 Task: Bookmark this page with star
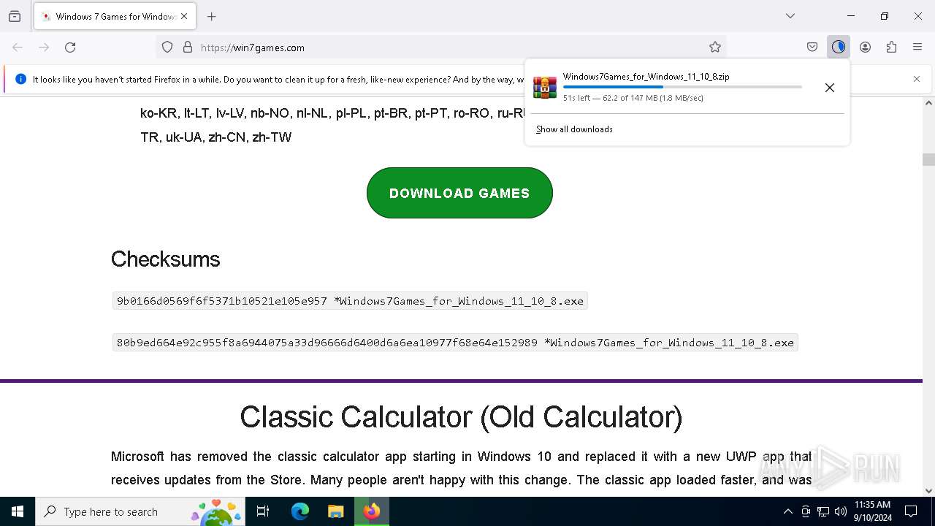point(714,47)
